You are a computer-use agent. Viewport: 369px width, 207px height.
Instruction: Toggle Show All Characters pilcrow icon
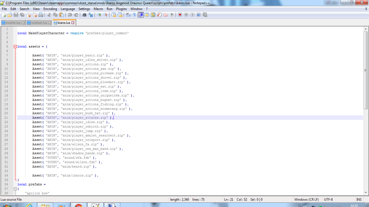click(x=134, y=15)
